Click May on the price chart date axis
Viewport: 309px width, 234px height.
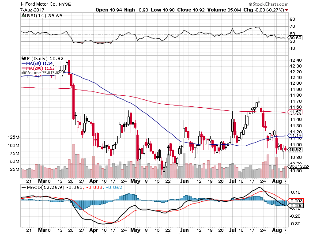point(136,181)
